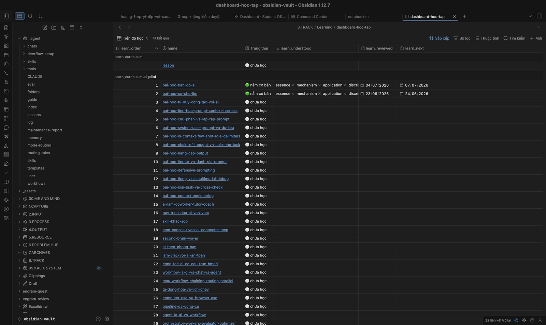Remove the essence tag from bai-hoc-co-che-llm
The image size is (546, 325).
coord(293,93)
